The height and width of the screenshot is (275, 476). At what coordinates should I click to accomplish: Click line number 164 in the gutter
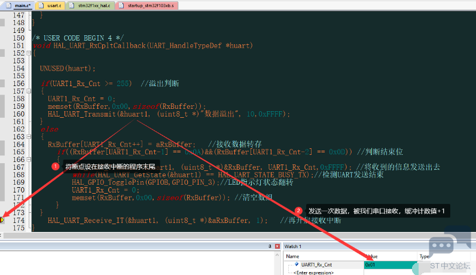click(x=19, y=144)
